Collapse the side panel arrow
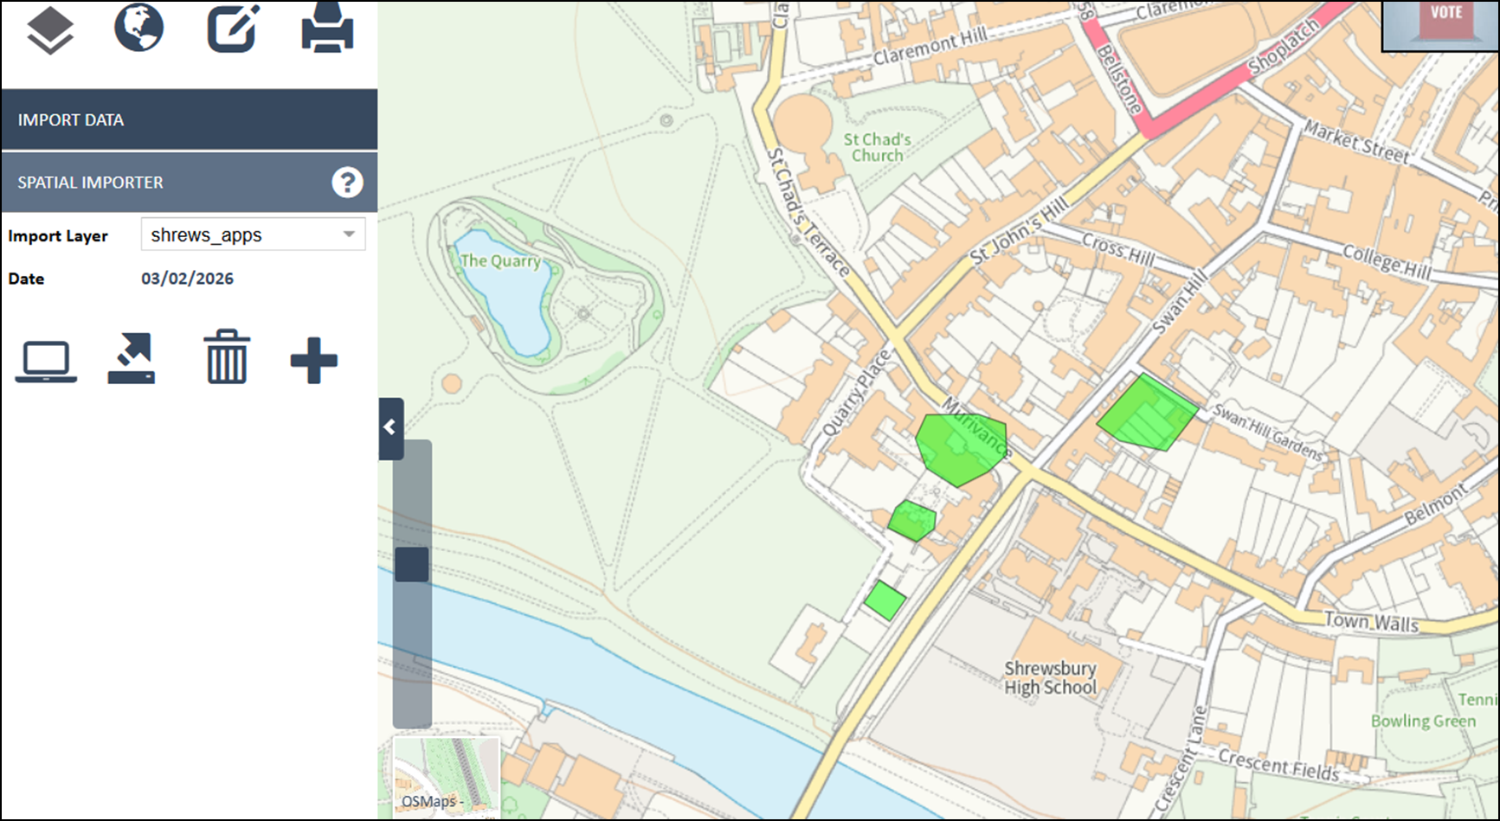This screenshot has height=821, width=1500. click(391, 428)
